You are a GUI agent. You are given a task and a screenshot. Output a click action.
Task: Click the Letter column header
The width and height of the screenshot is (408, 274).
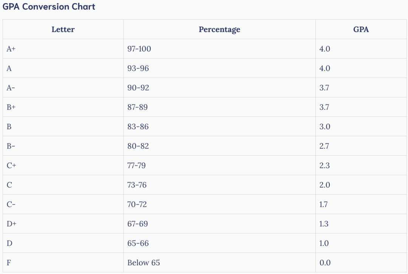[63, 29]
